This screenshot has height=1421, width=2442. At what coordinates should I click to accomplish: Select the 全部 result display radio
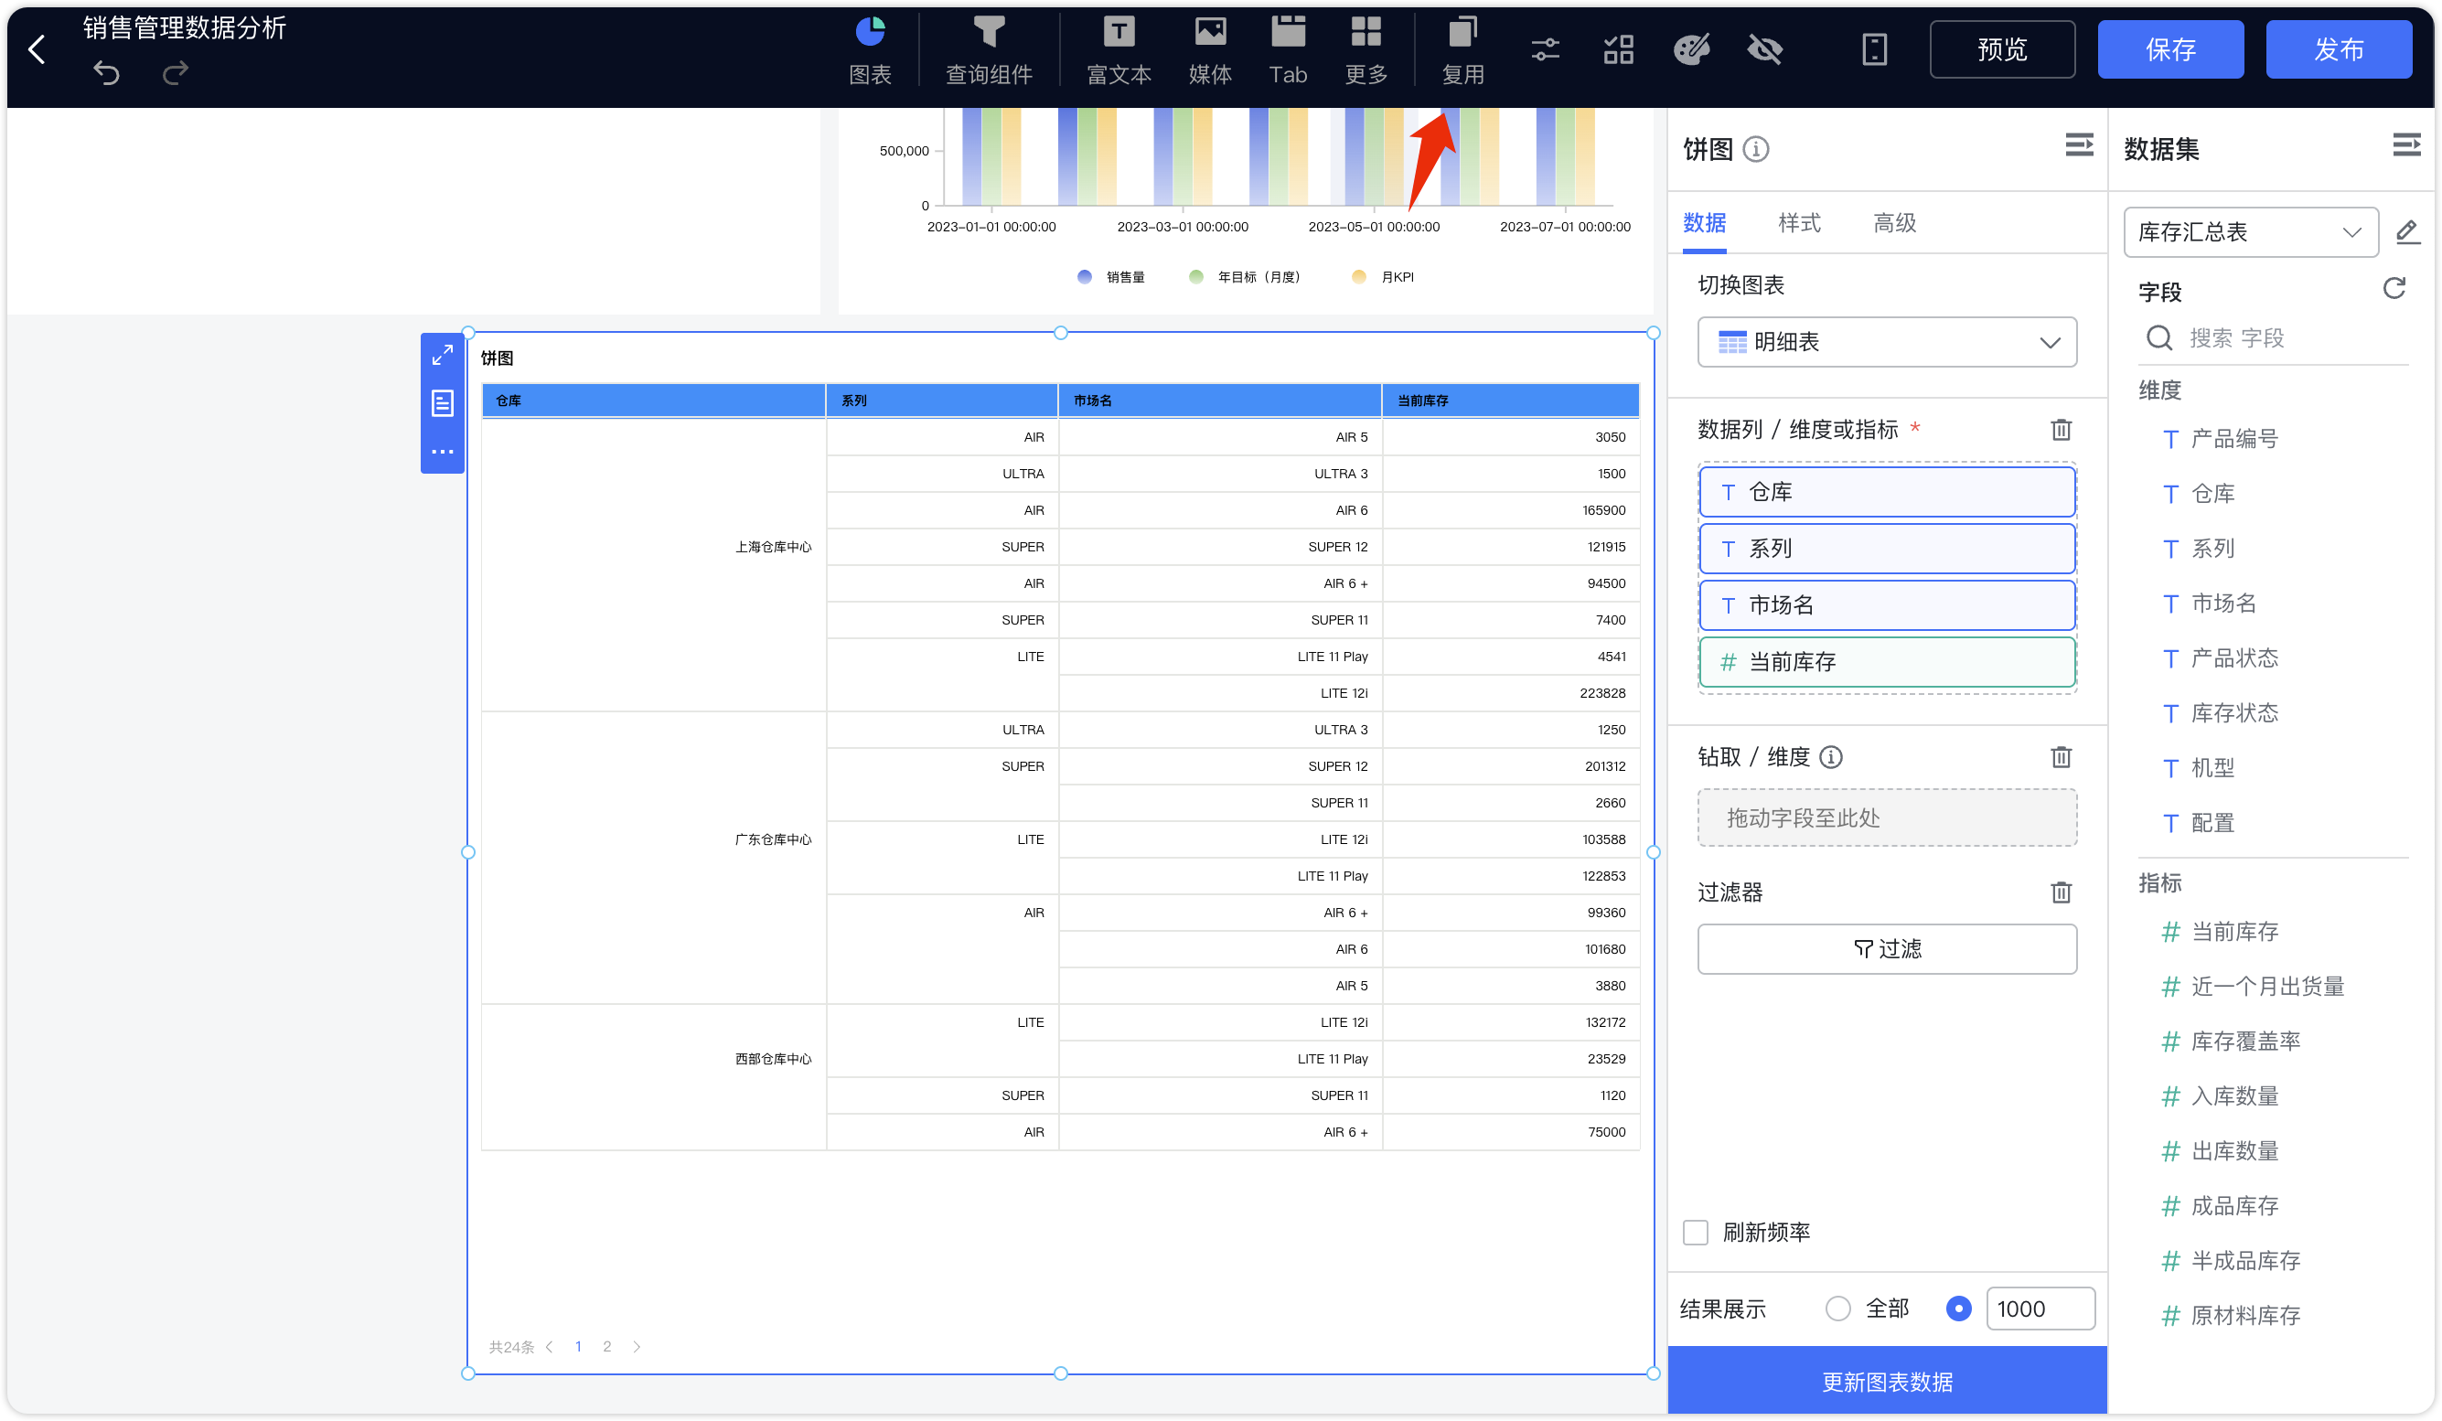1837,1309
